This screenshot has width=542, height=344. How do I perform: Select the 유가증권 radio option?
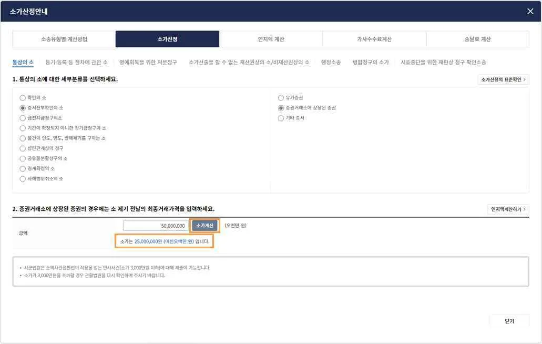pyautogui.click(x=281, y=98)
